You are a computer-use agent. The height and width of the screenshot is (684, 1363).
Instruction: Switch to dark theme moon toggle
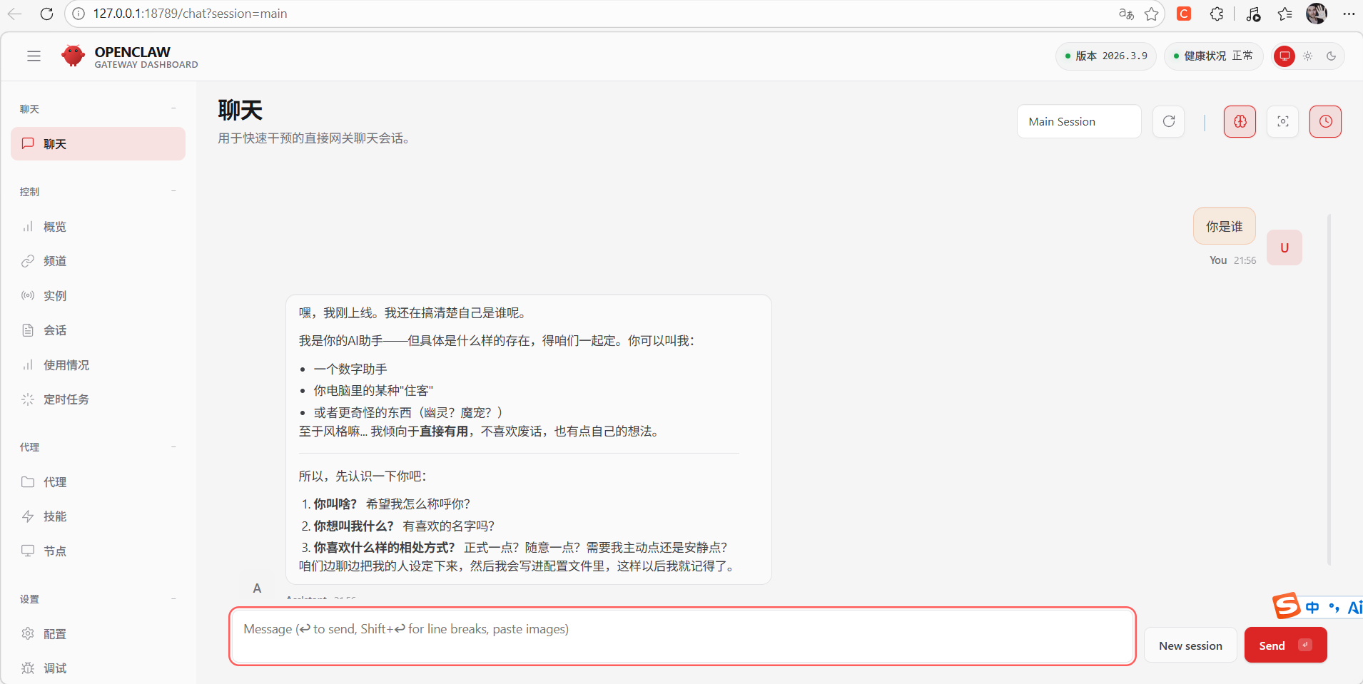pos(1332,56)
